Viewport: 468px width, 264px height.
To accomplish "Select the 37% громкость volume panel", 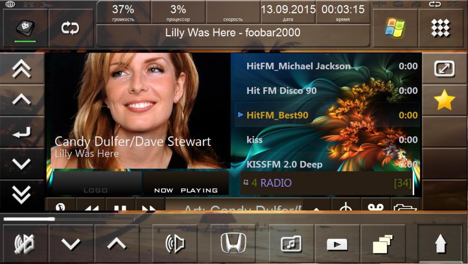I will pos(123,12).
